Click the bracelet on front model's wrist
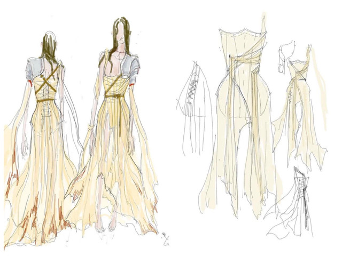The width and height of the screenshot is (342, 256). tap(92, 127)
